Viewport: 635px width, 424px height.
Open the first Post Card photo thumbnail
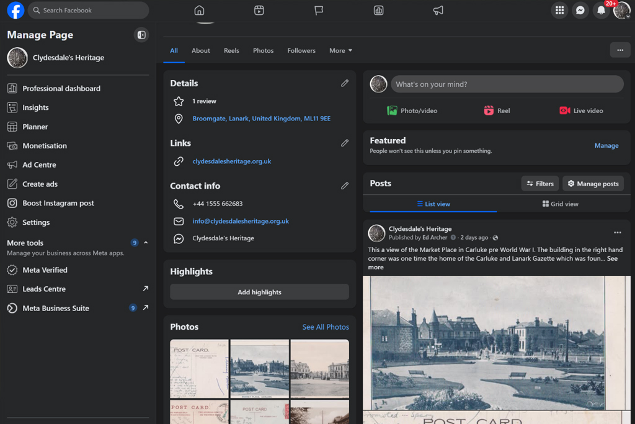point(199,369)
